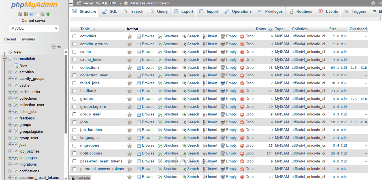
Task: Open the Export tab
Action: 183,12
